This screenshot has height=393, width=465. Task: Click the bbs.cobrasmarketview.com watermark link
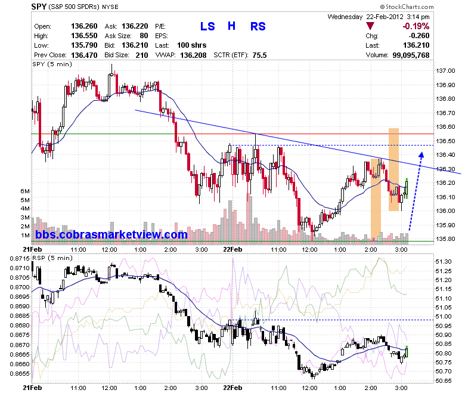tap(111, 234)
